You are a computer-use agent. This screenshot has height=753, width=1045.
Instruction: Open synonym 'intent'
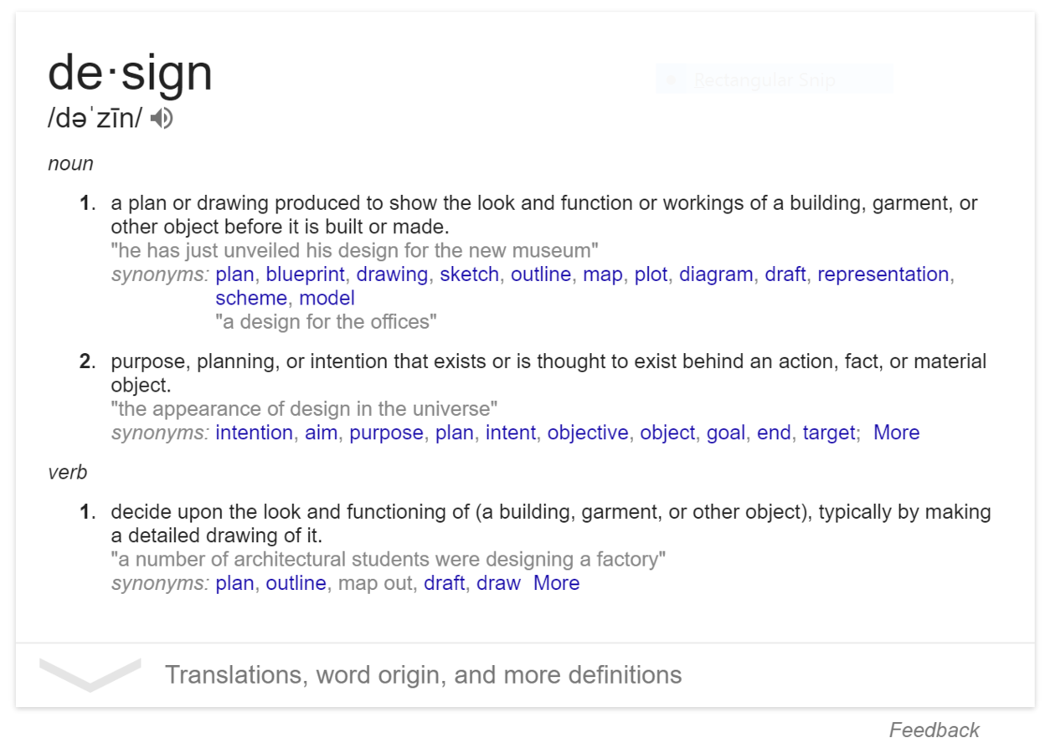511,433
